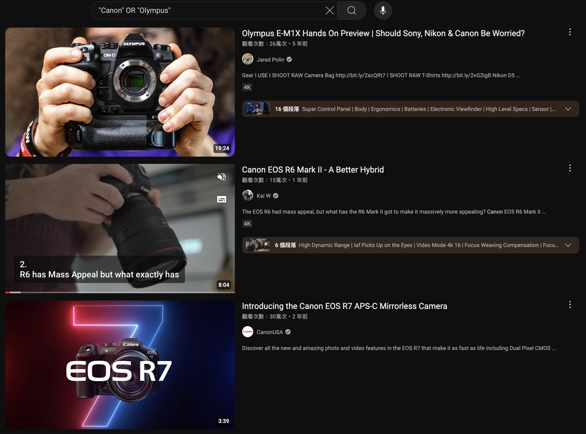Click the 19:24 duration badge on the Olympus thumbnail
Screen dimensions: 586x434
(x=222, y=148)
